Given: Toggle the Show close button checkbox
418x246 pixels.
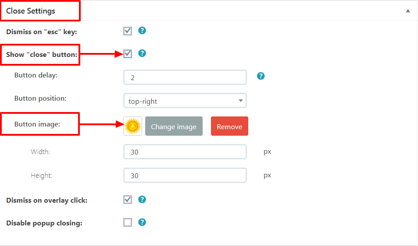Looking at the screenshot, I should pos(128,54).
